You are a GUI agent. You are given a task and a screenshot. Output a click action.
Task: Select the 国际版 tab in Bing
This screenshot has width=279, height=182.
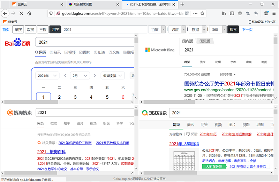point(205,41)
